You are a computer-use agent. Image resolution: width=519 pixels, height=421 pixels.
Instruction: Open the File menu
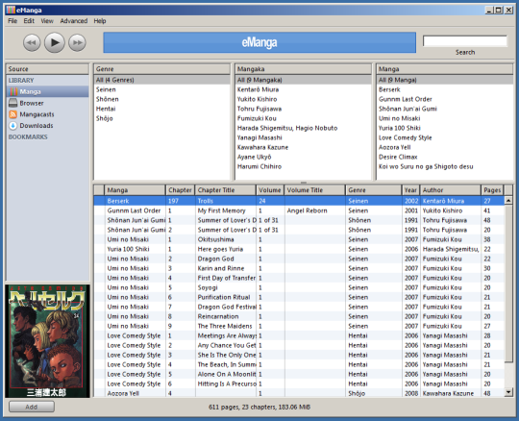click(x=12, y=21)
